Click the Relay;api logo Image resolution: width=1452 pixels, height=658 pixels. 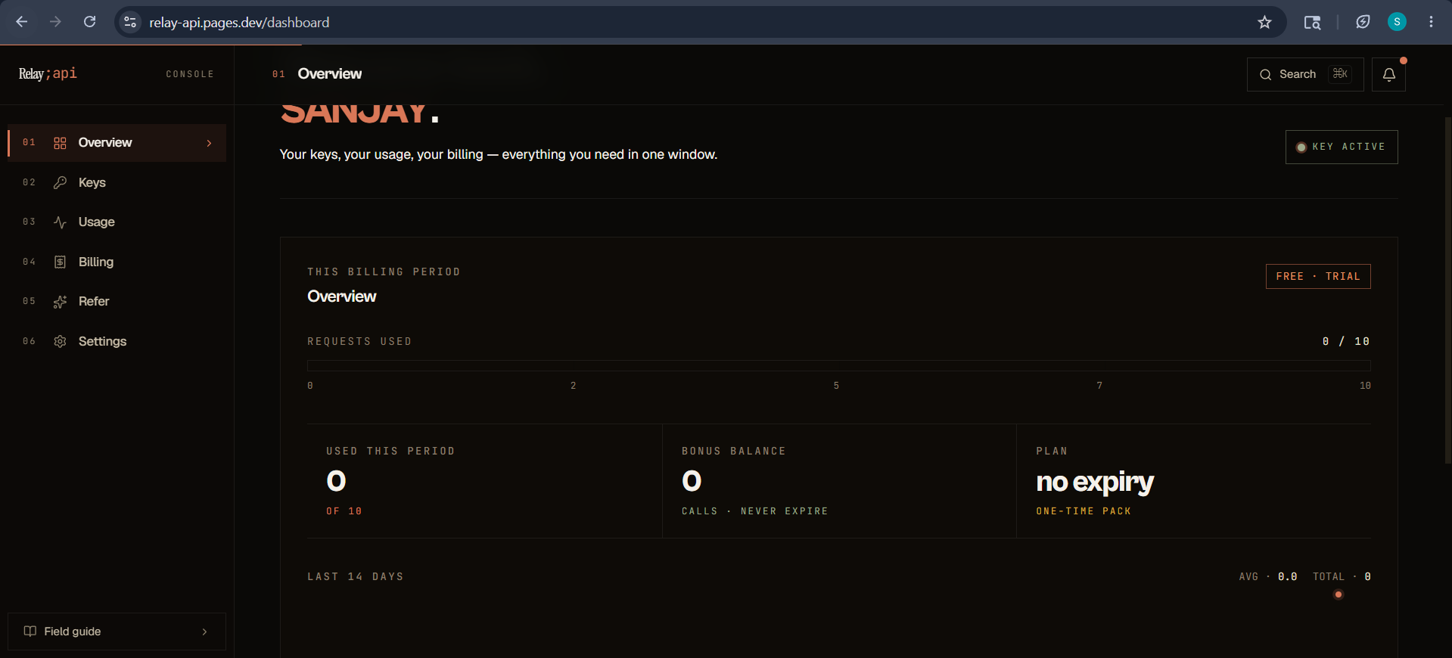tap(48, 73)
